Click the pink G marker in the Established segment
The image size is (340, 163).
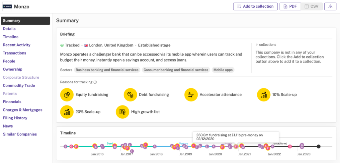click(x=290, y=146)
